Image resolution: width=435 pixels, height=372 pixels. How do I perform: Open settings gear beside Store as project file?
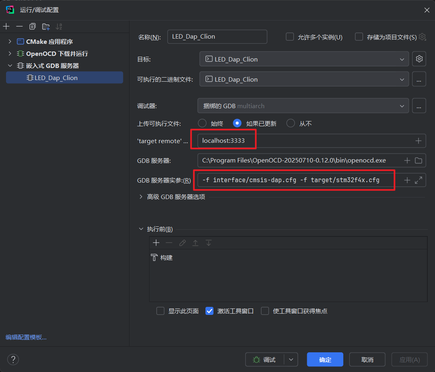click(x=422, y=37)
